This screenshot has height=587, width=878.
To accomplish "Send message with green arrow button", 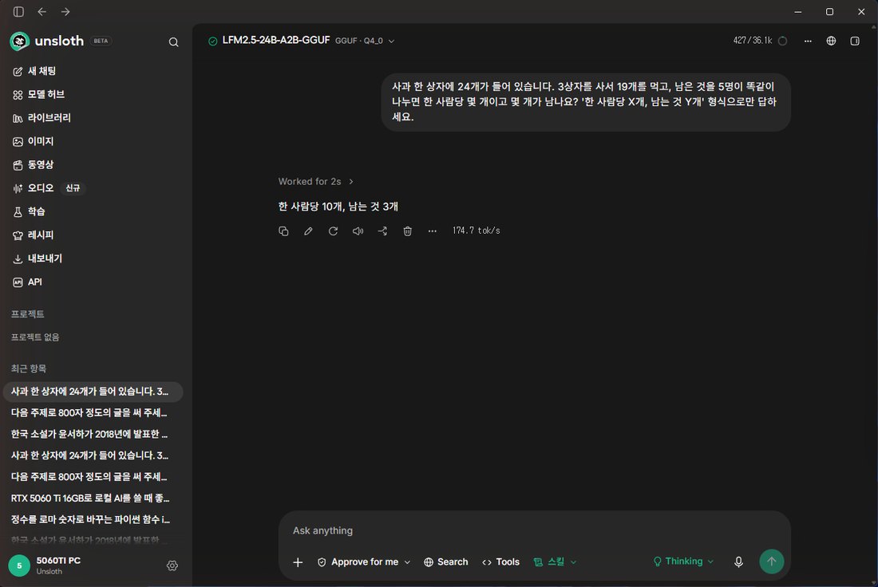I will click(772, 561).
